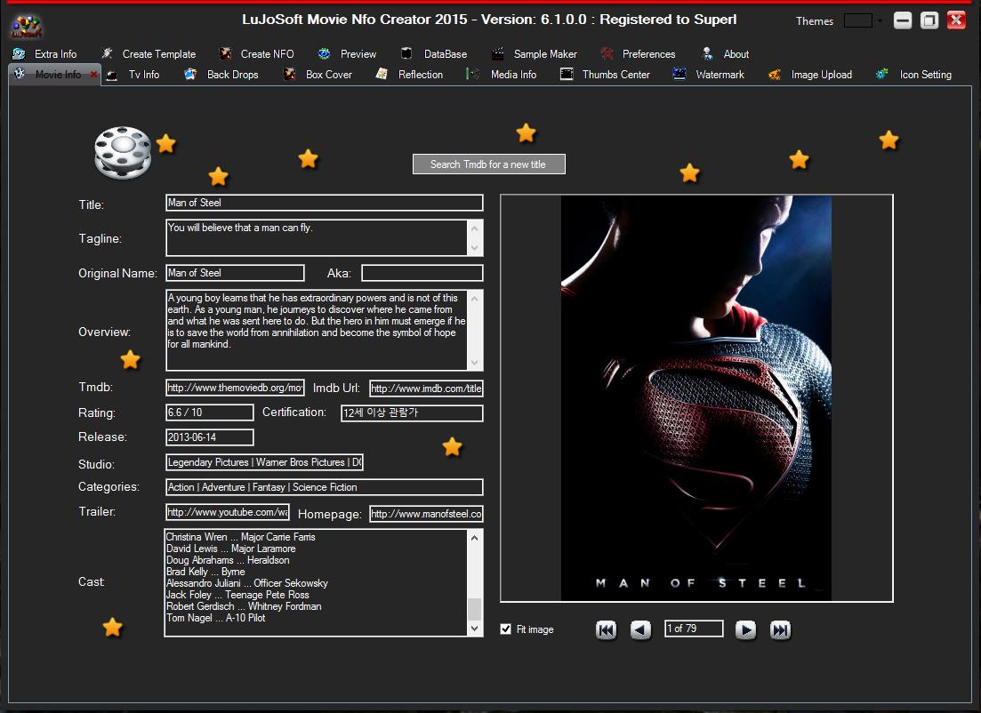Switch to the Tv Info tab

coord(144,75)
